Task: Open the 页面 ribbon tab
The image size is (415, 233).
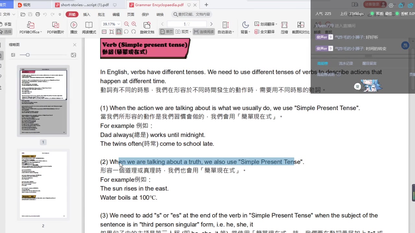Action: click(x=131, y=14)
